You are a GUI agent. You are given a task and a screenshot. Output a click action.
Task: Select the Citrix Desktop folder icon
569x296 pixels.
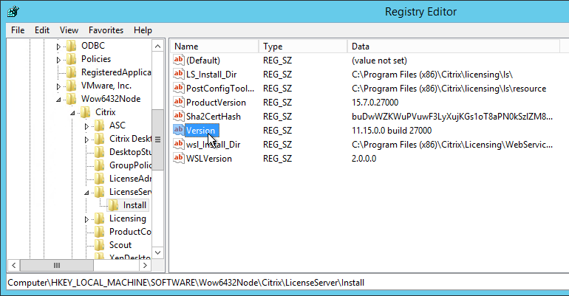(x=100, y=139)
